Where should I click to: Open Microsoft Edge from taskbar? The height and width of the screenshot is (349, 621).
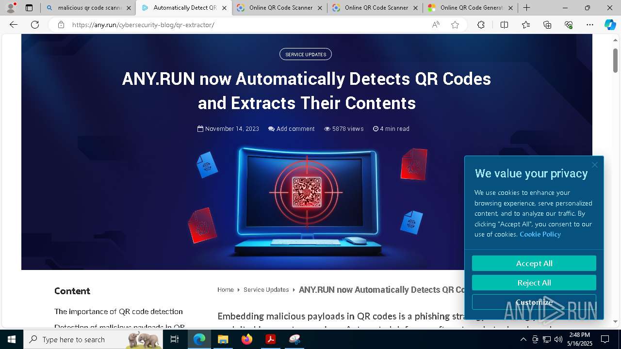click(x=199, y=339)
